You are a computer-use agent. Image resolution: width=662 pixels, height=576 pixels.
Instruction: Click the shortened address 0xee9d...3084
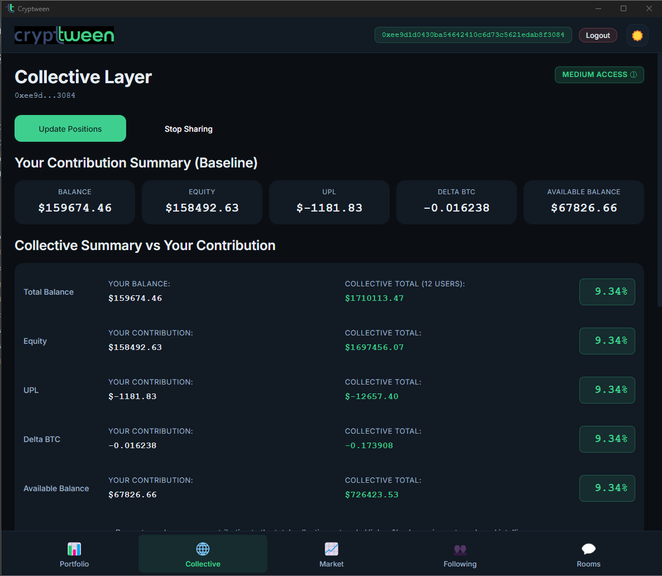pos(45,95)
